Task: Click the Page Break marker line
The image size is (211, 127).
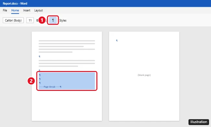Action: pos(50,87)
